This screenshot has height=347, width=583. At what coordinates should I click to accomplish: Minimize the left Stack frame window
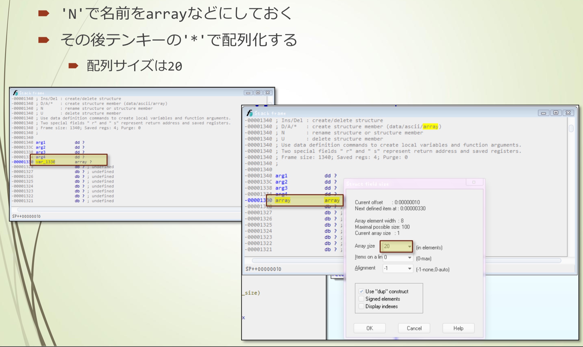(248, 92)
